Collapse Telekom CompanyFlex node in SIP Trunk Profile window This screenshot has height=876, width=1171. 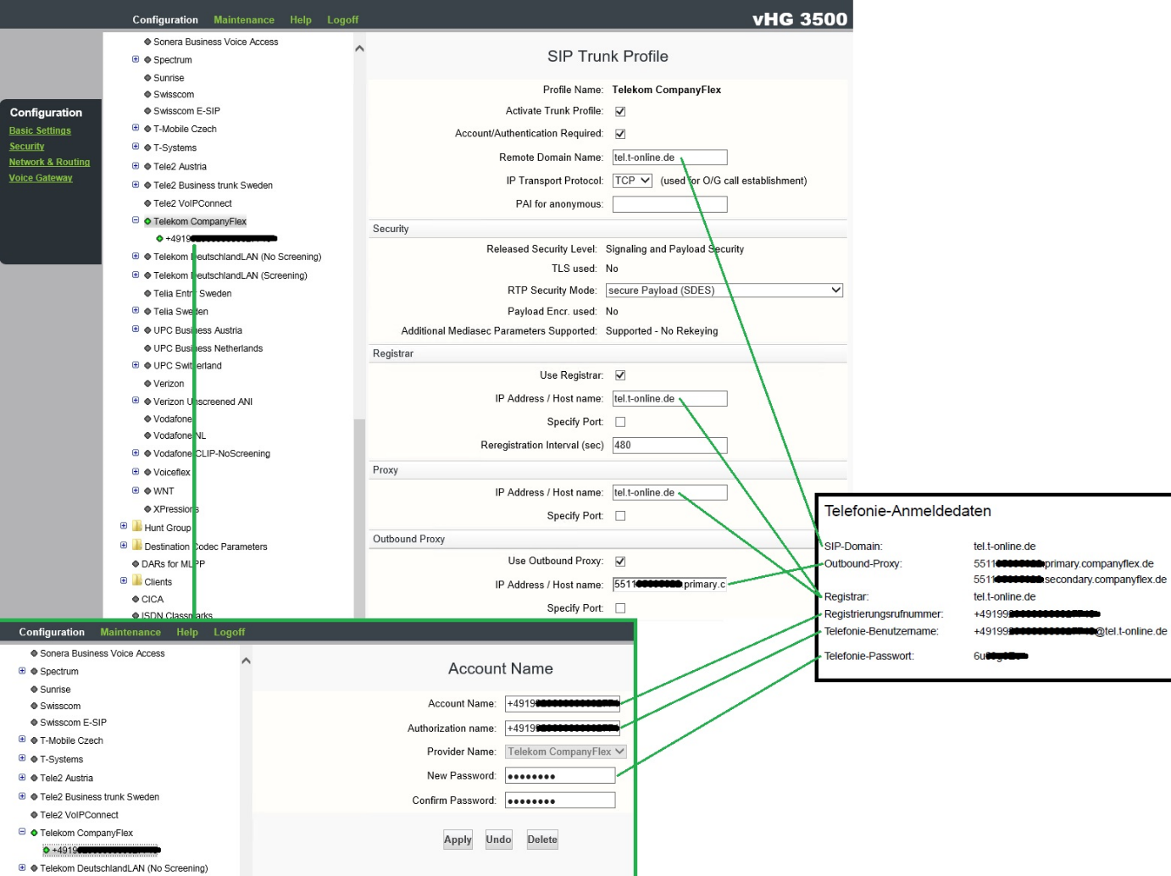[136, 220]
